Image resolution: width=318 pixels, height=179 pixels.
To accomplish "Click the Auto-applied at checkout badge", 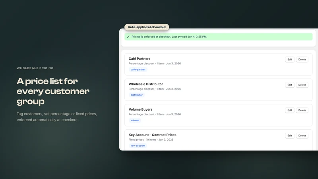I will point(147,27).
